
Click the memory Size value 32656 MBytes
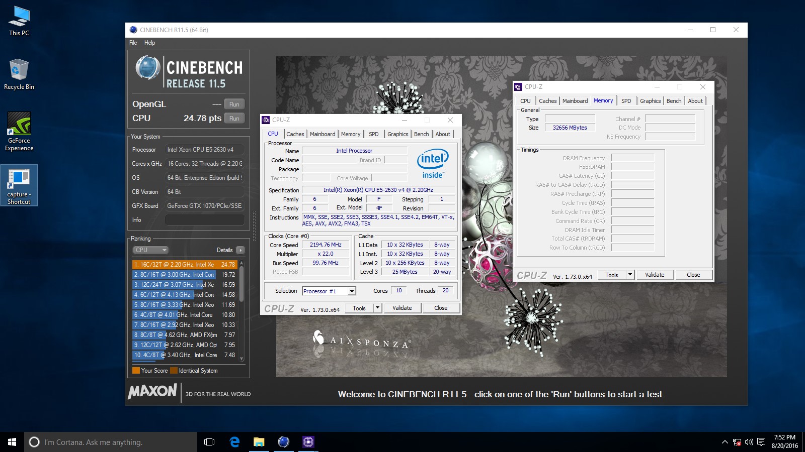click(x=570, y=128)
